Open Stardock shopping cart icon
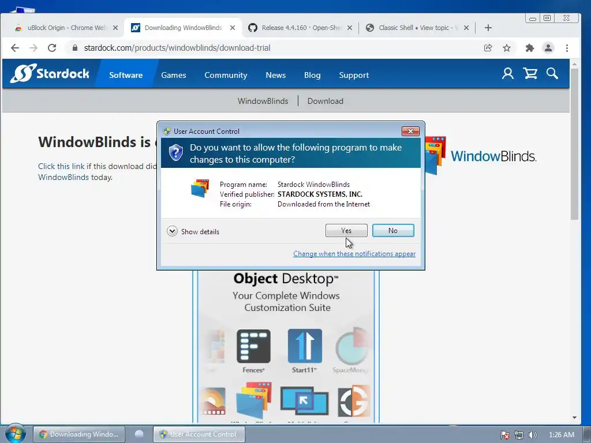Image resolution: width=591 pixels, height=443 pixels. coord(530,73)
